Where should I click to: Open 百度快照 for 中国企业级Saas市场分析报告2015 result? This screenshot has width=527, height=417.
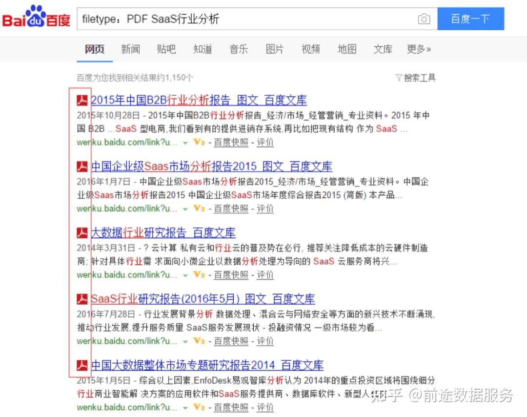231,209
